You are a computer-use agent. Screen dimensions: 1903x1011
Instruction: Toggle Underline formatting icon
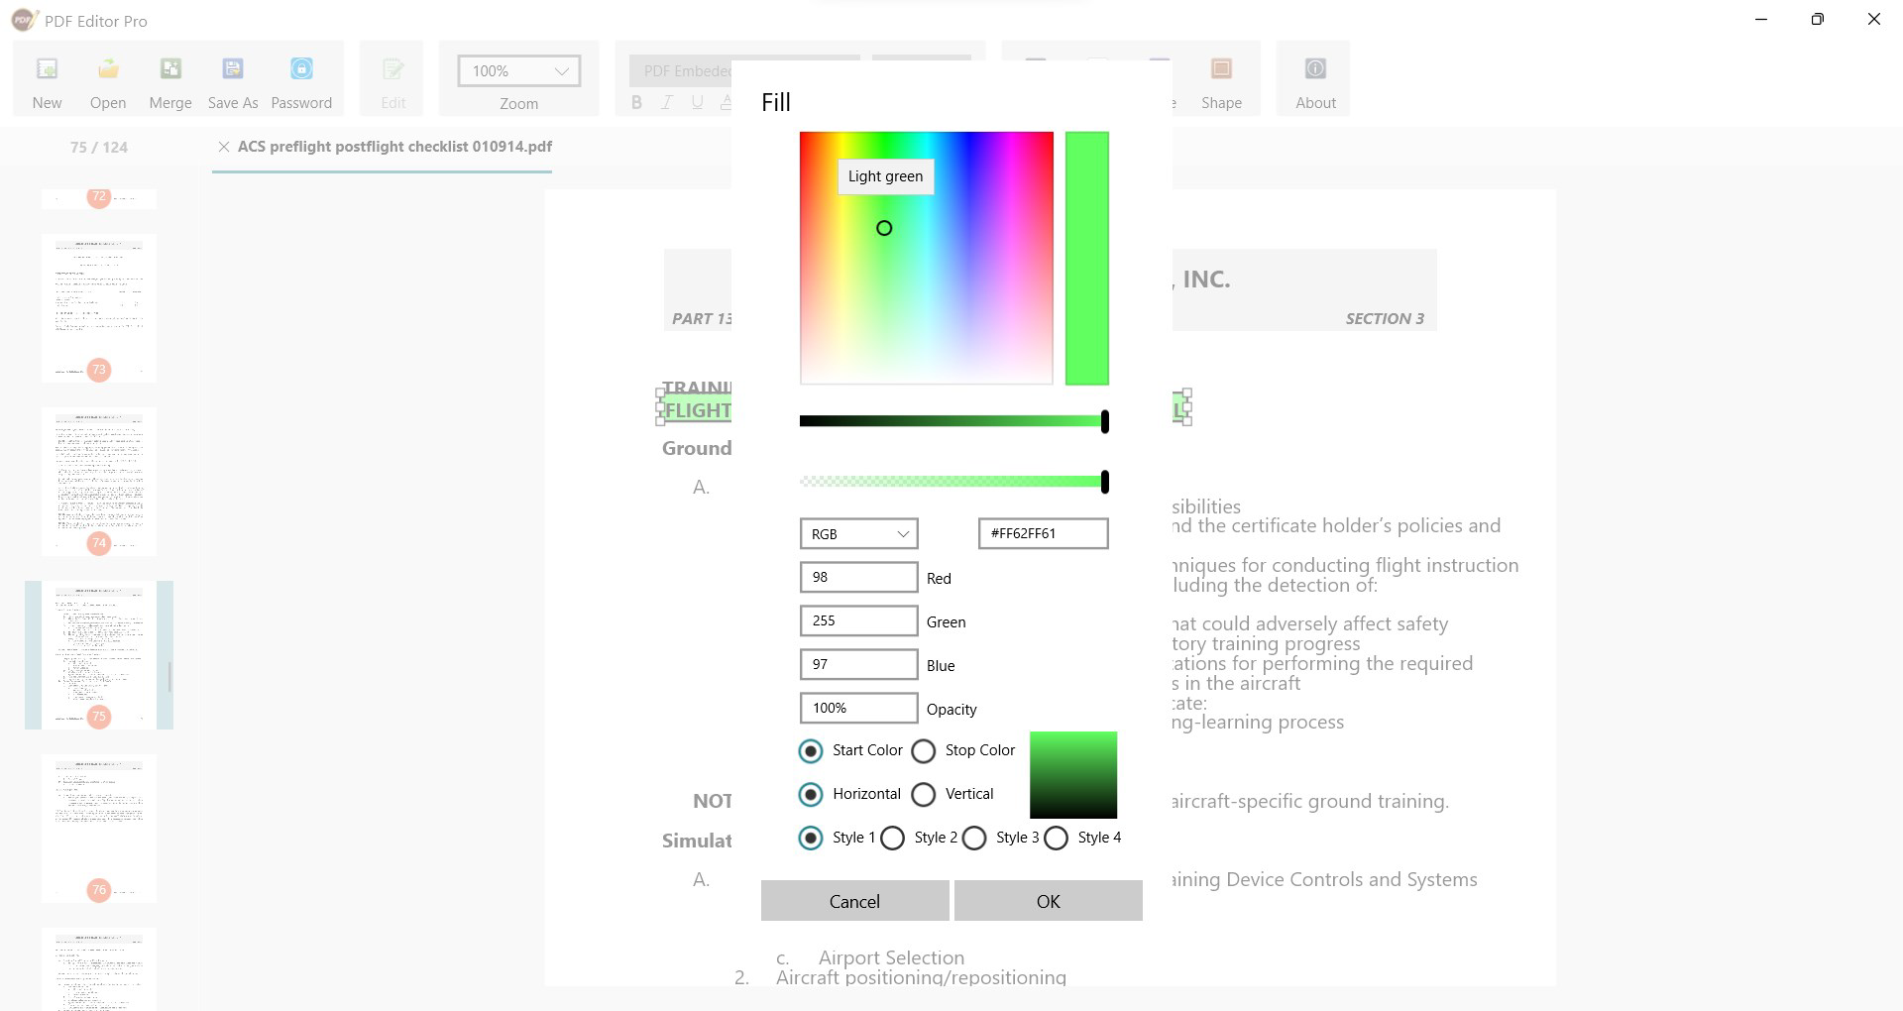(698, 102)
